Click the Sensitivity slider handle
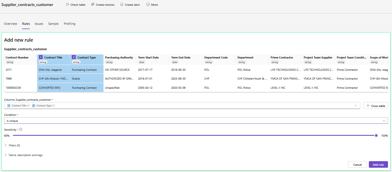The image size is (392, 172). (x=376, y=135)
